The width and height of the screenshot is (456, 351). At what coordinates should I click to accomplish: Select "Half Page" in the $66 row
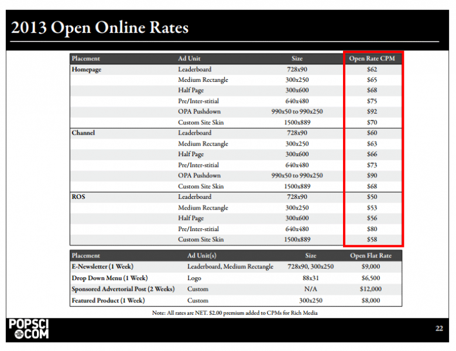(191, 154)
